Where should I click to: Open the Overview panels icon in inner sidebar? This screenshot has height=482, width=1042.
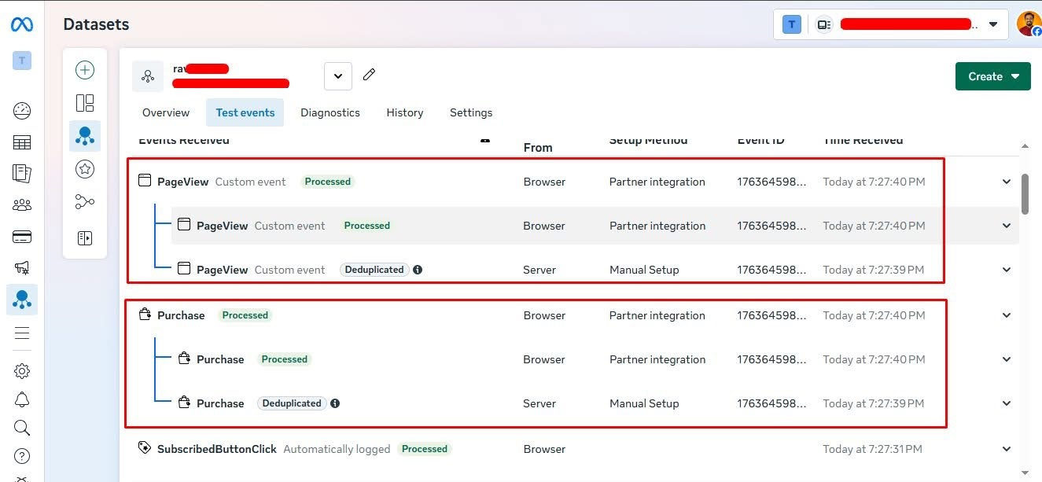tap(85, 103)
